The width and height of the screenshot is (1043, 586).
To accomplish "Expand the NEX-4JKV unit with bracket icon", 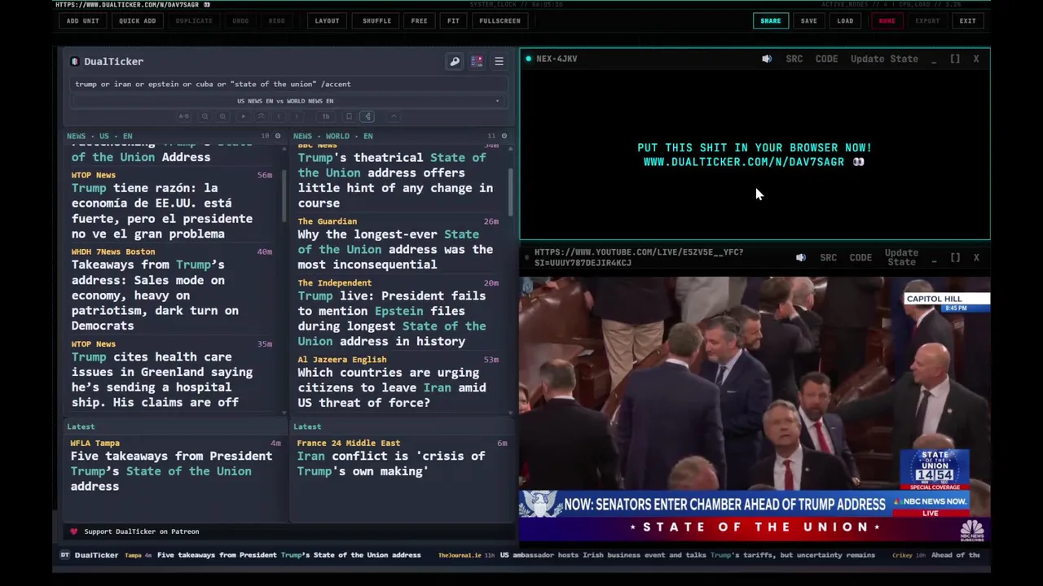I will pos(955,59).
